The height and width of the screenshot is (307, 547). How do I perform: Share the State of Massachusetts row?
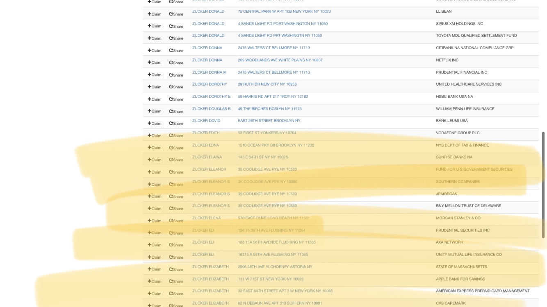click(176, 269)
